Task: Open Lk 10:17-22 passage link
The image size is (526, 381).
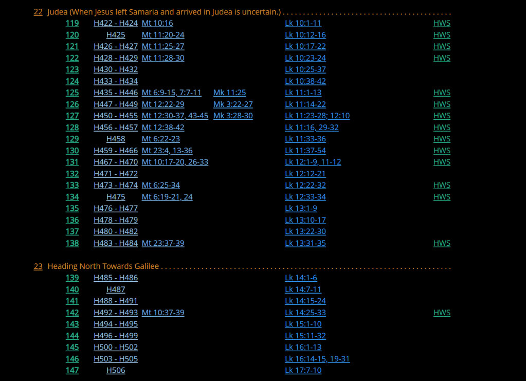Action: click(x=305, y=46)
